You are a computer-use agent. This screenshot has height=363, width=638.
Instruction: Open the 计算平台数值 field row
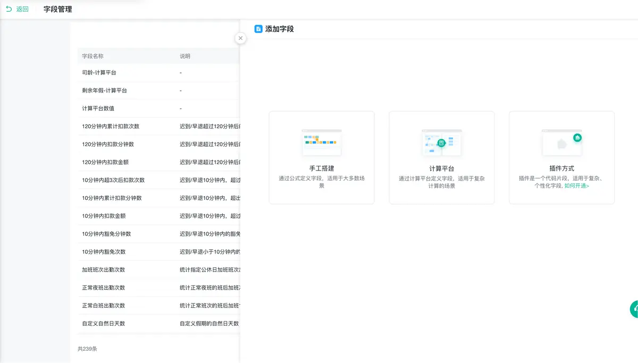[98, 108]
